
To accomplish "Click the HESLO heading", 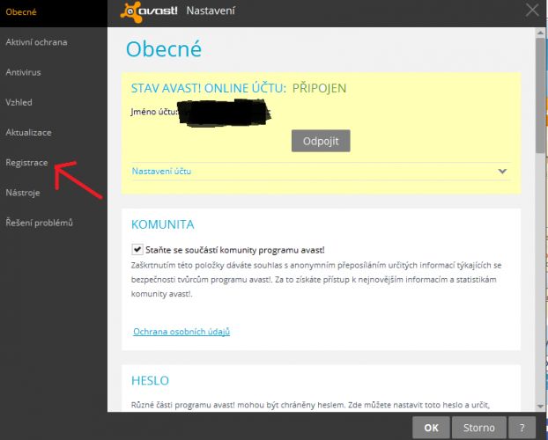I will pos(150,380).
